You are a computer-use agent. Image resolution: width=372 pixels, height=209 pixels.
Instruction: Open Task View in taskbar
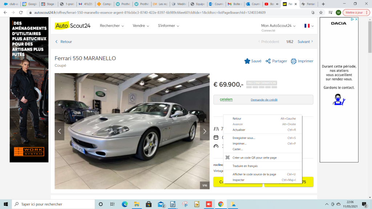click(113, 204)
